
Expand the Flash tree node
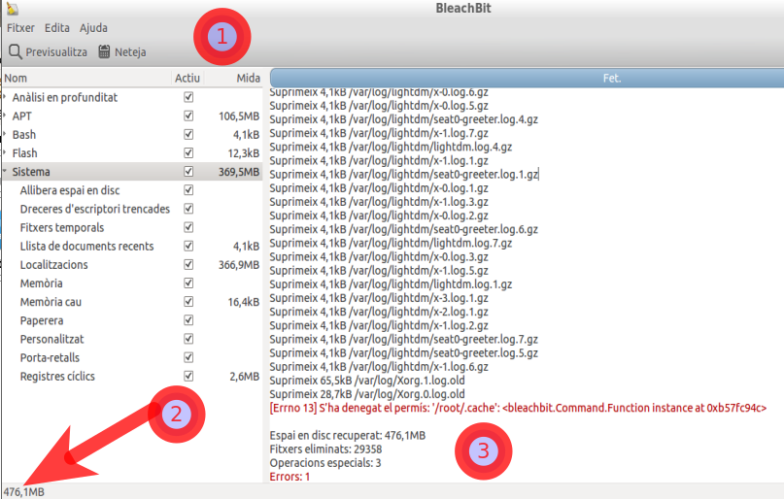tap(5, 152)
